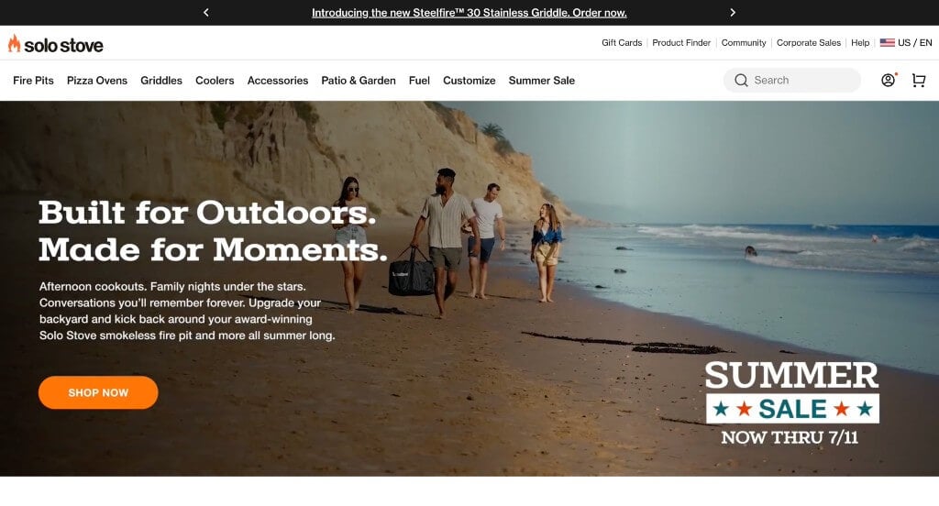
Task: Open the Coolers navigation item
Action: (215, 81)
